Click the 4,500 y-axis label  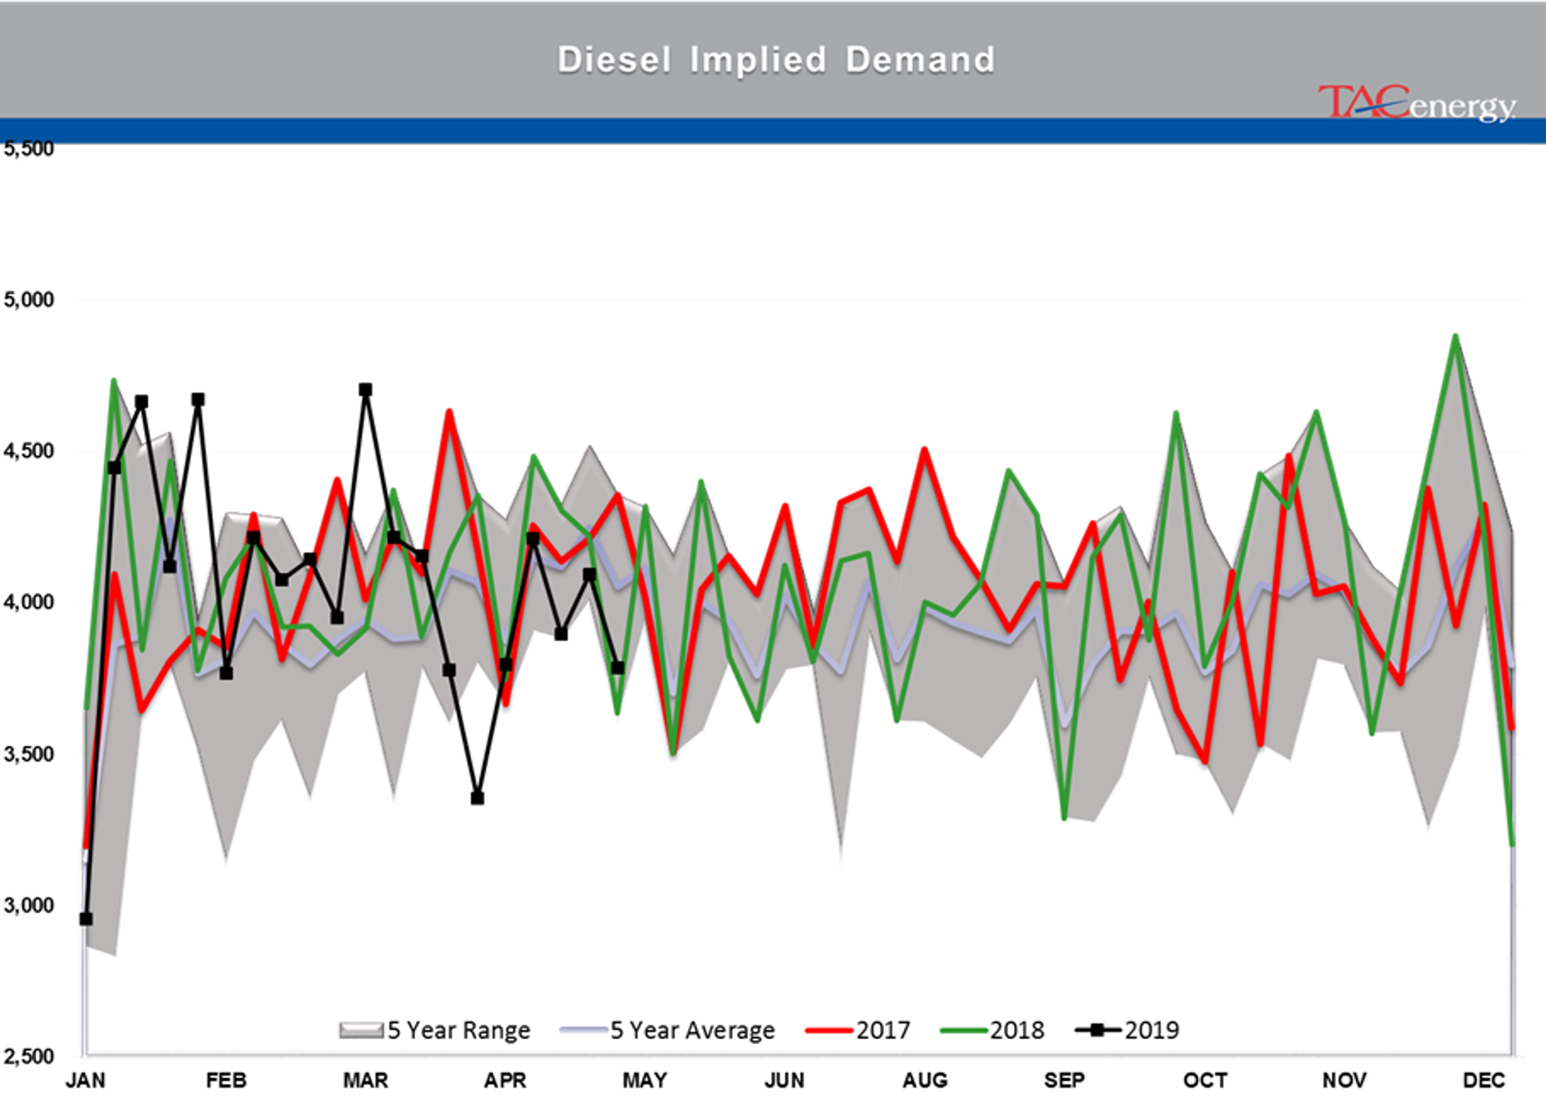tap(28, 451)
